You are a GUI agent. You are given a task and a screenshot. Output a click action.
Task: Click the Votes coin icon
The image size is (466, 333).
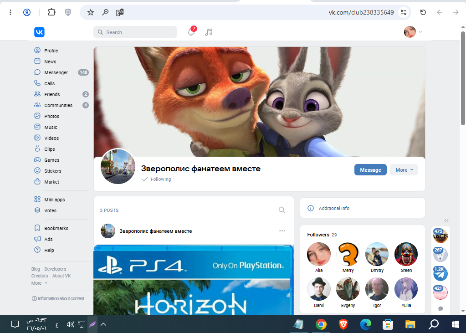(x=37, y=210)
